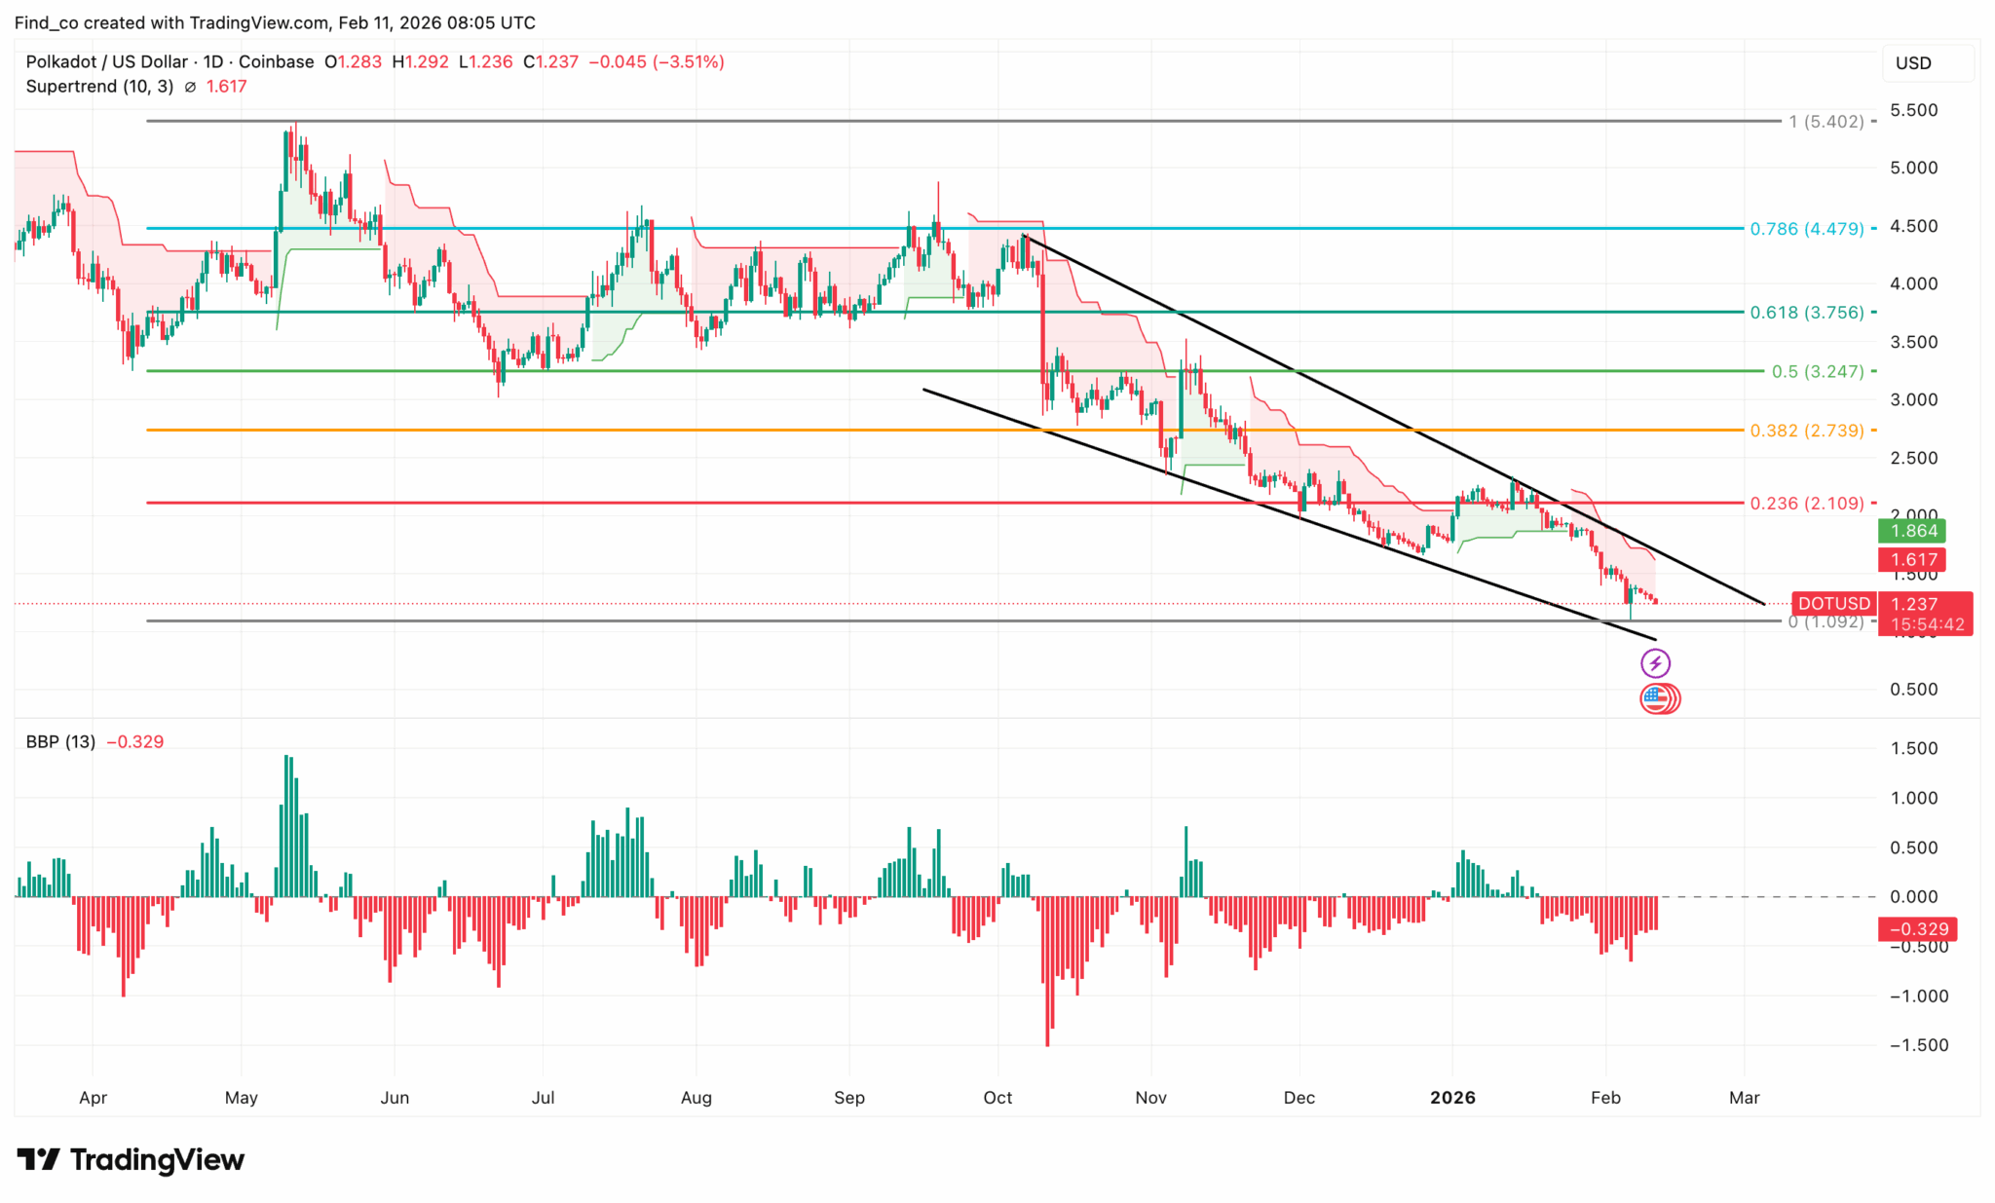
Task: Click the 1.237 current price tag
Action: (x=1913, y=604)
